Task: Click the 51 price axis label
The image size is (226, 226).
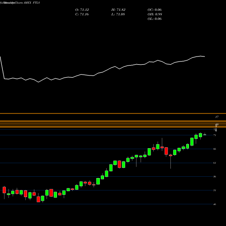Action: tap(215, 190)
